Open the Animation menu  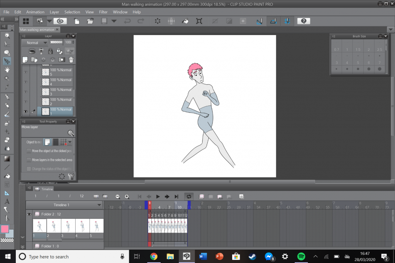[35, 12]
